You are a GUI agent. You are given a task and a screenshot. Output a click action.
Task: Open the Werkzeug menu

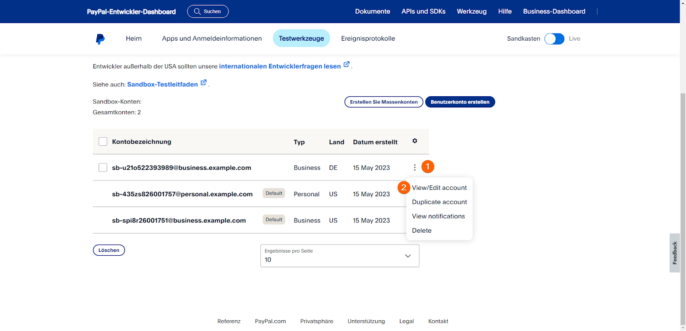(x=472, y=12)
